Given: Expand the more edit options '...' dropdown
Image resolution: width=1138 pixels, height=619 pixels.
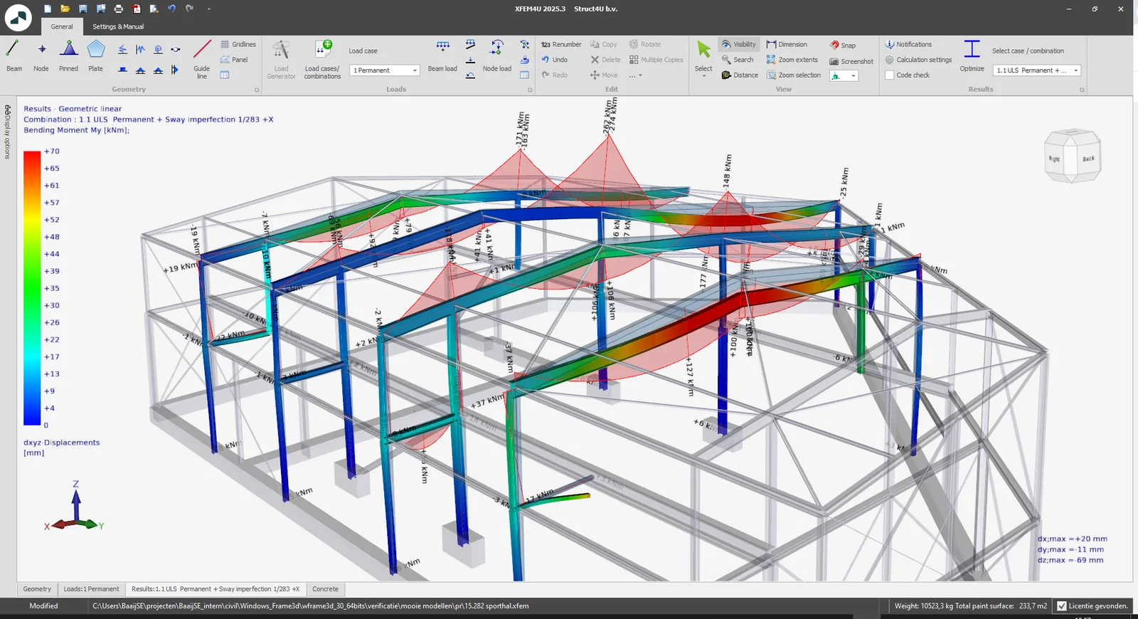Looking at the screenshot, I should [635, 75].
